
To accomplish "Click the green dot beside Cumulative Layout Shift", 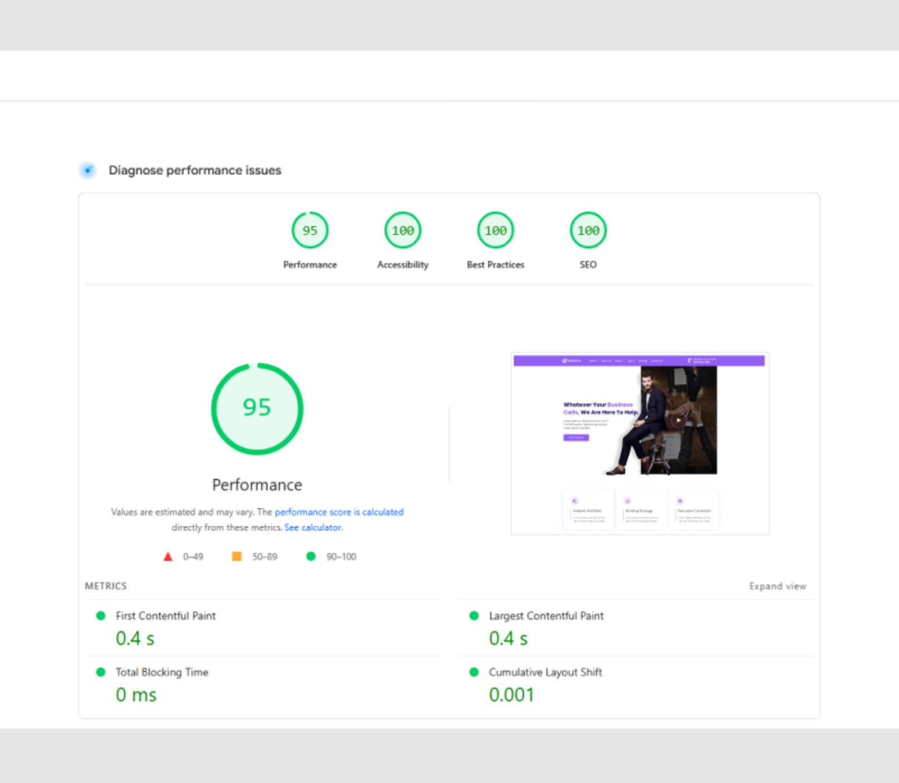I will (474, 672).
